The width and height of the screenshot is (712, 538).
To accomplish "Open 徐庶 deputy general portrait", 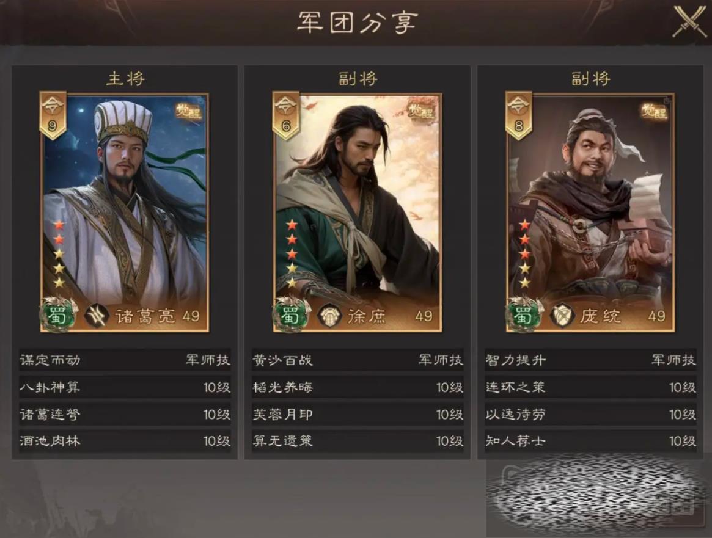I will 358,213.
